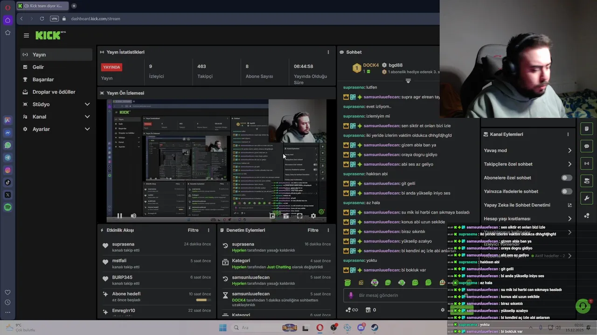Click the chat settings gear icon
The height and width of the screenshot is (335, 597).
(x=443, y=310)
